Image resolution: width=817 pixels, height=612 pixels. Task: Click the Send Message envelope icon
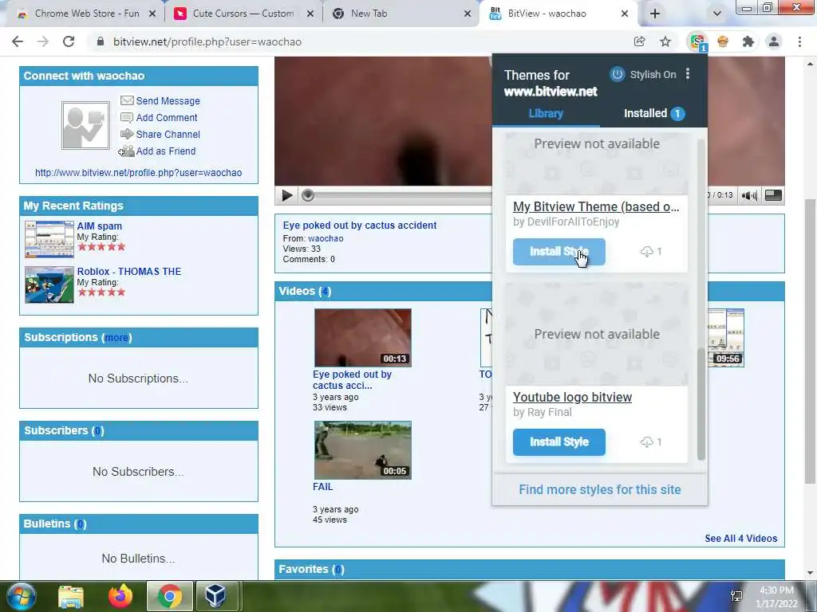click(x=127, y=100)
